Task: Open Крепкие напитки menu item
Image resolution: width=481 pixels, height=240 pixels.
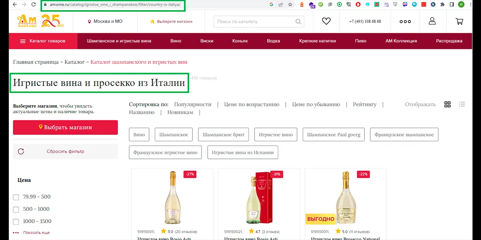Action: 317,41
